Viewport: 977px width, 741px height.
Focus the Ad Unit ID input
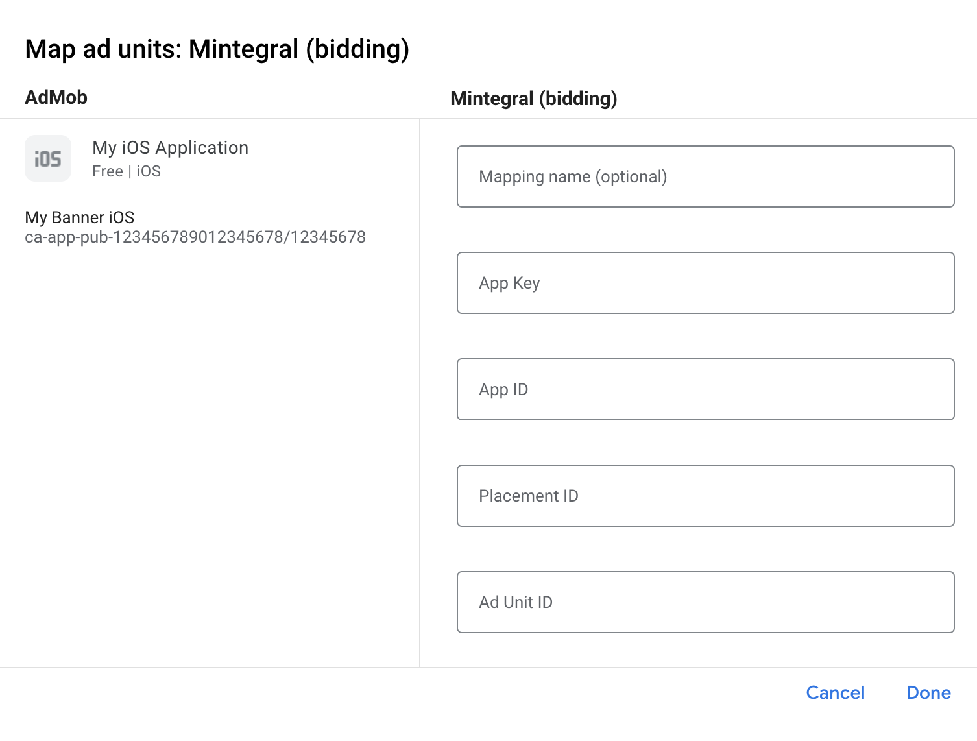[x=705, y=602]
